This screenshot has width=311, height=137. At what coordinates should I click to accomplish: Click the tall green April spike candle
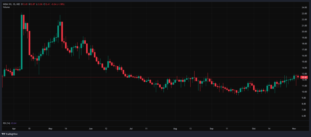(x=22, y=43)
